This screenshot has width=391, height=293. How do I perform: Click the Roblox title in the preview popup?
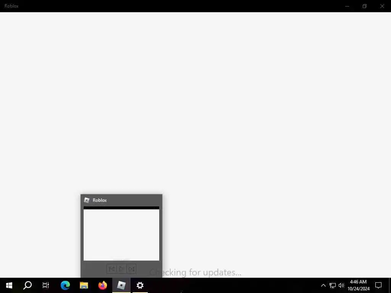point(100,200)
